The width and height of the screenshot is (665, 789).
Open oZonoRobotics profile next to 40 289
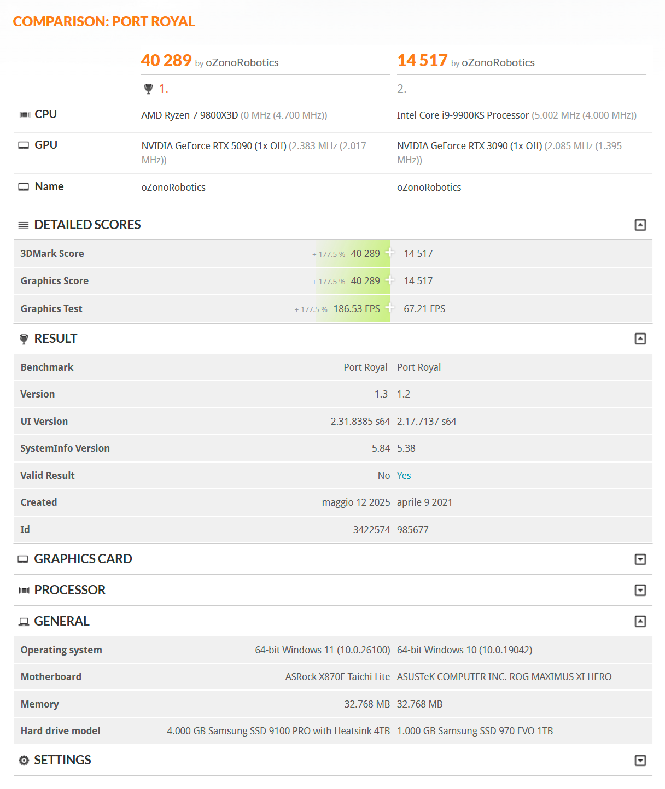[242, 63]
